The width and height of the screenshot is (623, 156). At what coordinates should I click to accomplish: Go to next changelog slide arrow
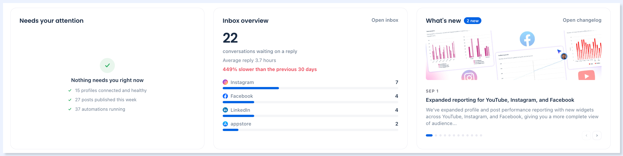(597, 135)
